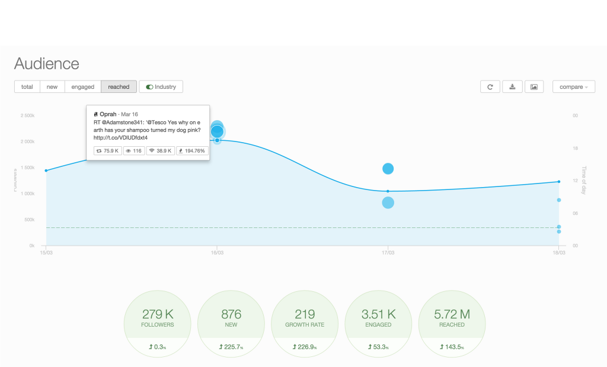Open the compare dropdown
Viewport: 607px width, 367px height.
573,87
